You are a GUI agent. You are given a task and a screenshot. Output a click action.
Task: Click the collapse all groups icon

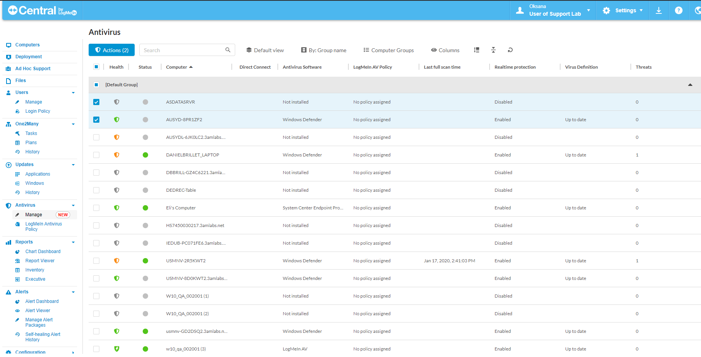point(493,50)
